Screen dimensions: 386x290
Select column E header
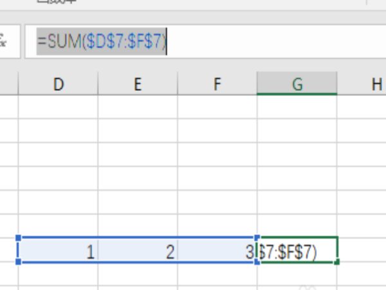(138, 84)
